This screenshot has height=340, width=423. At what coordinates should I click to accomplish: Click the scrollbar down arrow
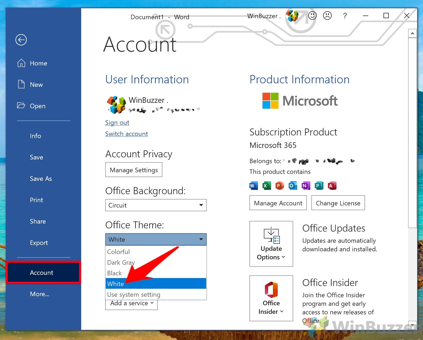click(x=413, y=325)
